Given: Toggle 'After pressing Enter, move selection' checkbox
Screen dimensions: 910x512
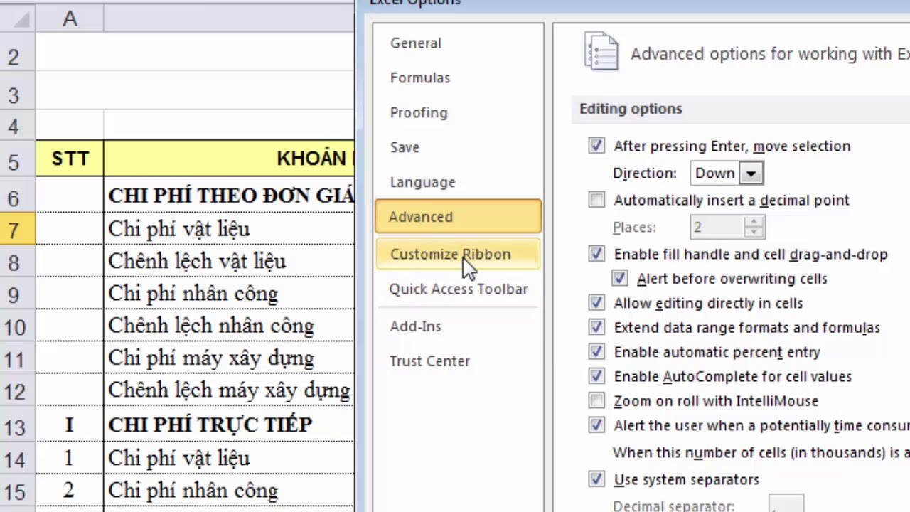Looking at the screenshot, I should (x=596, y=146).
